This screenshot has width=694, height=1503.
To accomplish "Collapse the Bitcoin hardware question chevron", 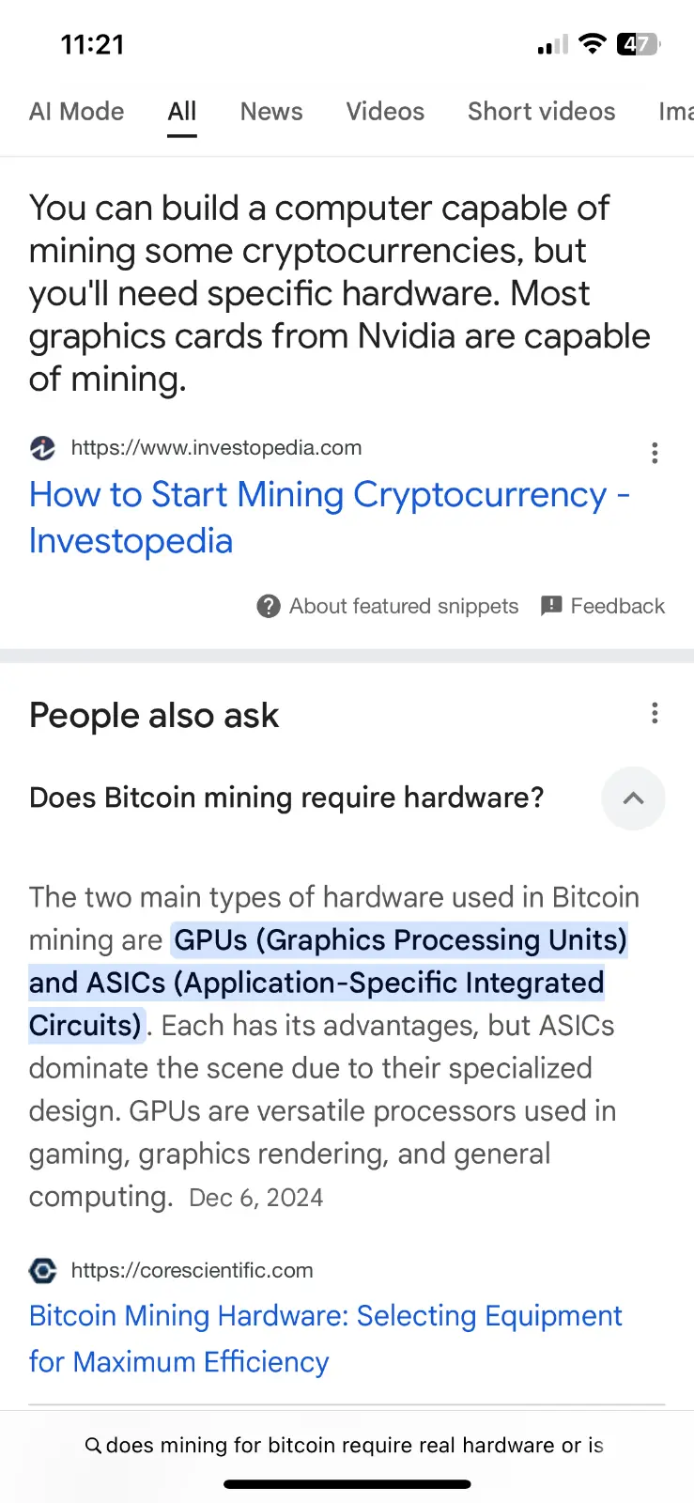I will point(633,798).
